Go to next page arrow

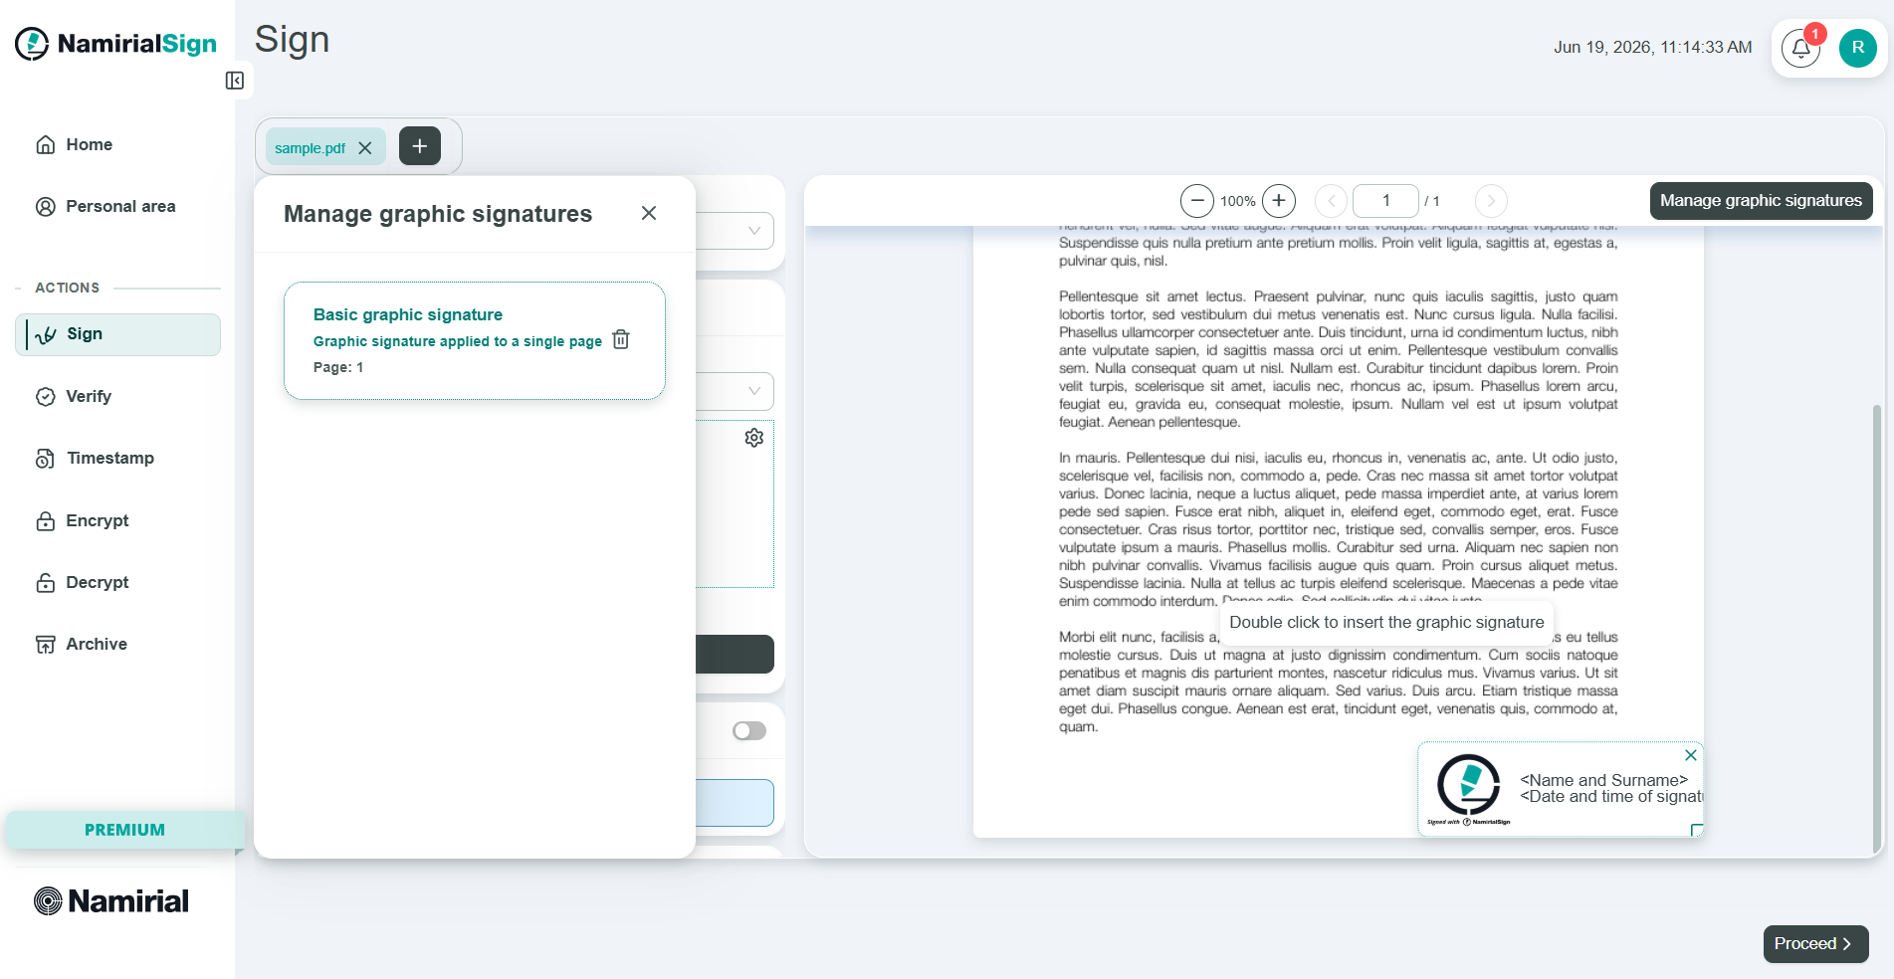pyautogui.click(x=1491, y=201)
